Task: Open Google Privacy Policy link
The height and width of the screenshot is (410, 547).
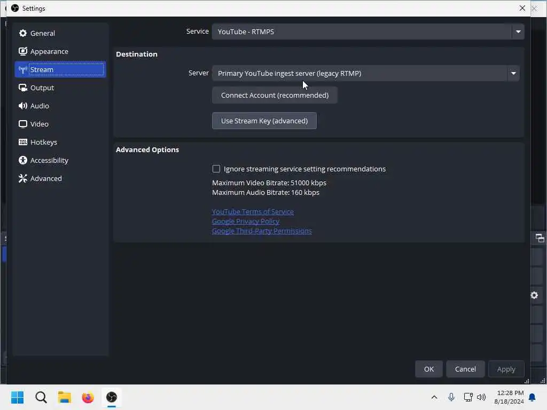Action: (246, 221)
